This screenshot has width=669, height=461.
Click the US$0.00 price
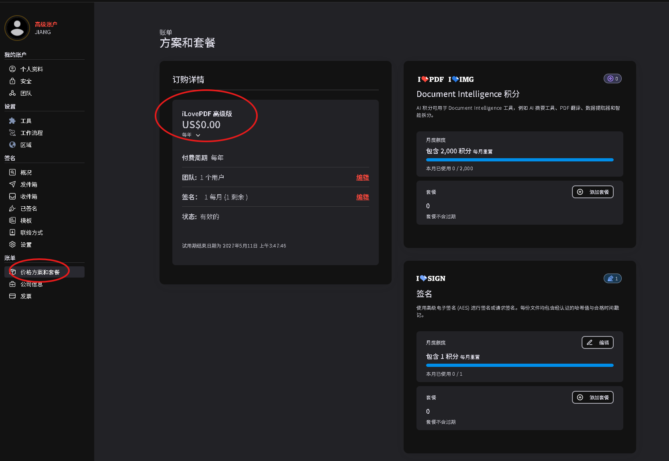click(x=201, y=125)
